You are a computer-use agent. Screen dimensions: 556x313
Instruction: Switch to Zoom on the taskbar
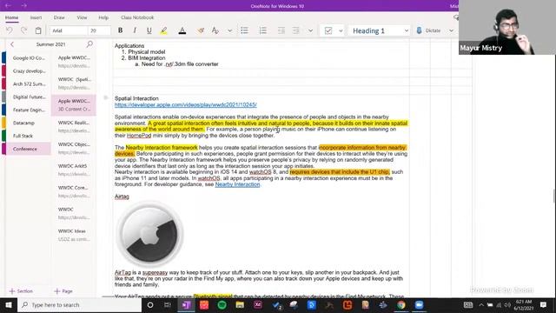419,305
